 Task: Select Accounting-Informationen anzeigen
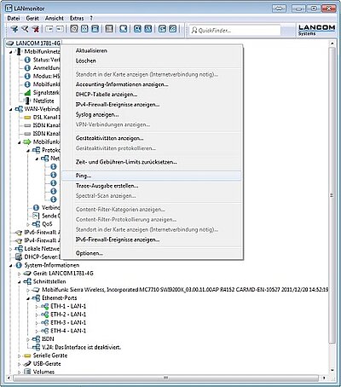[152, 84]
